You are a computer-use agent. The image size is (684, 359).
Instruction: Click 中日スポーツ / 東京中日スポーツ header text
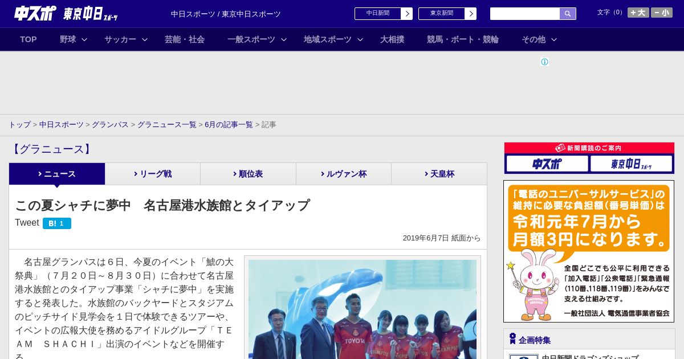pos(226,14)
